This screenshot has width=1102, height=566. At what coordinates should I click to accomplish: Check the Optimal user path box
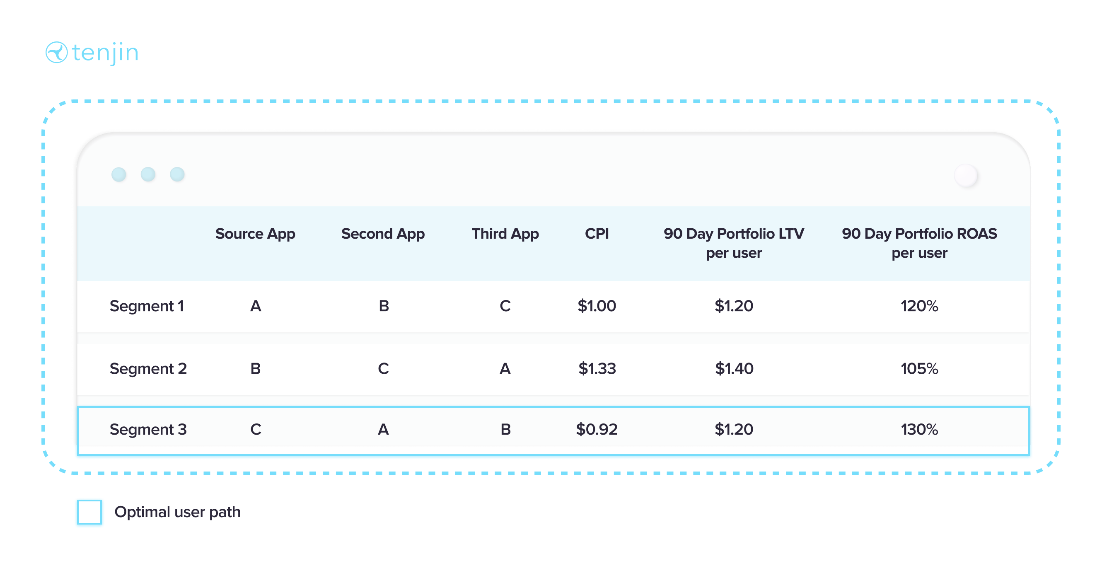(89, 512)
